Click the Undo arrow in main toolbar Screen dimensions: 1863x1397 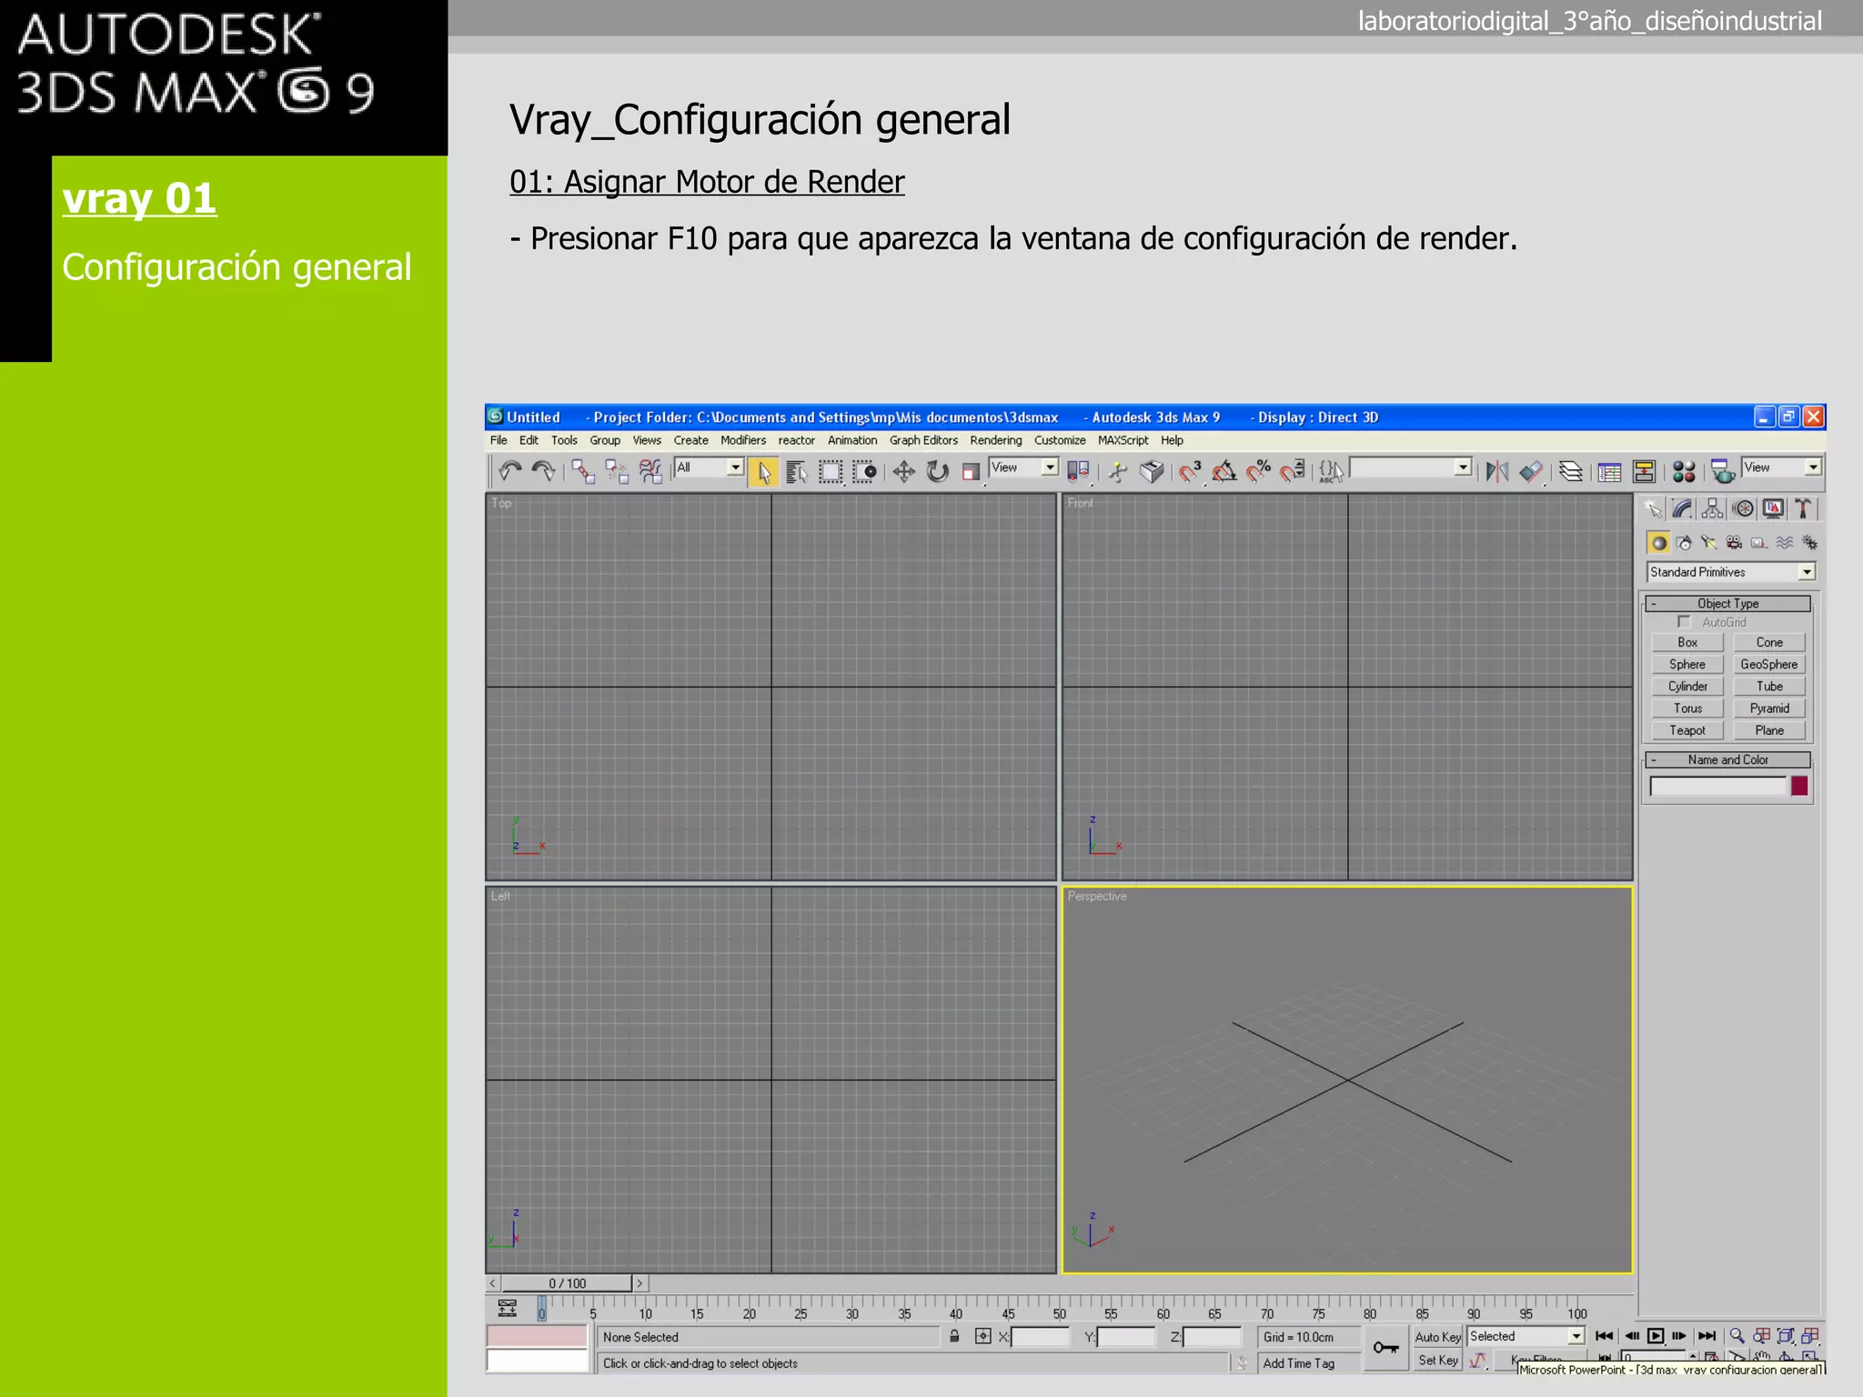(x=510, y=471)
